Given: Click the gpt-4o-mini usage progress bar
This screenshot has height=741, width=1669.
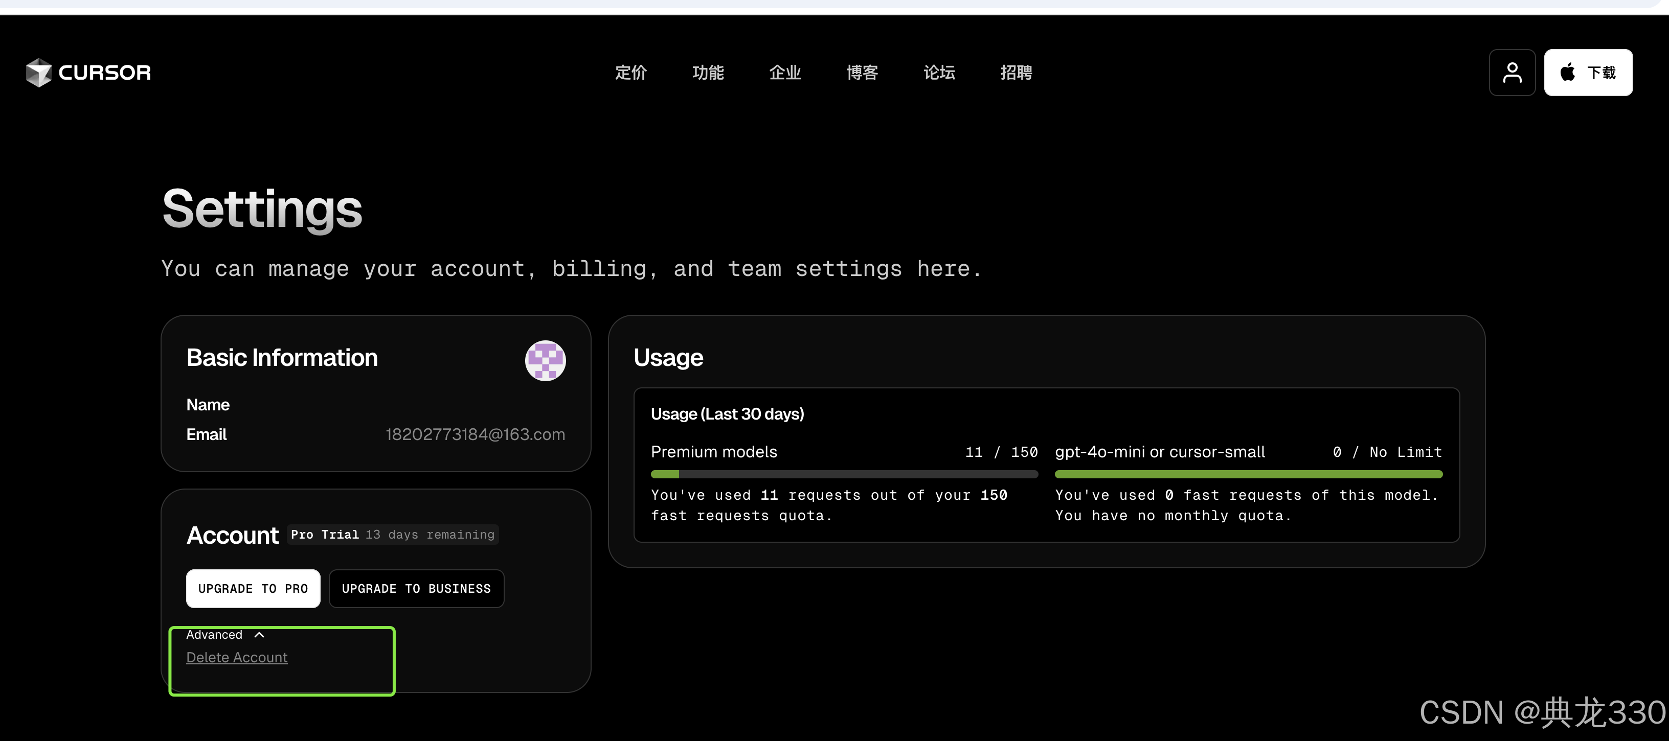Looking at the screenshot, I should pyautogui.click(x=1248, y=474).
